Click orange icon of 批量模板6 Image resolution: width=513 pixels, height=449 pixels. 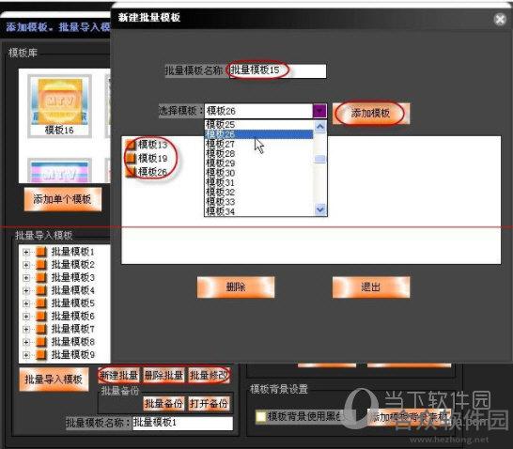pos(41,316)
